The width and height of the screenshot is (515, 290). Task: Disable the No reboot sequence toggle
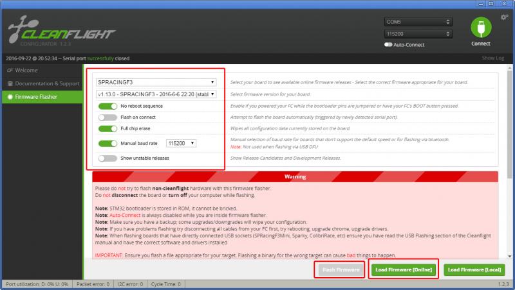108,106
